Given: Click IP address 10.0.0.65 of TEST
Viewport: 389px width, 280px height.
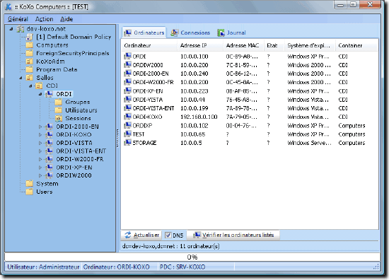Looking at the screenshot, I should [193, 134].
